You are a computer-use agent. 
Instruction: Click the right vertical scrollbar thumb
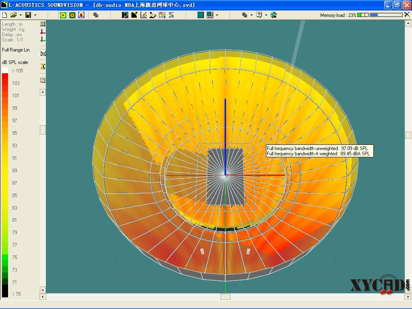(408, 135)
